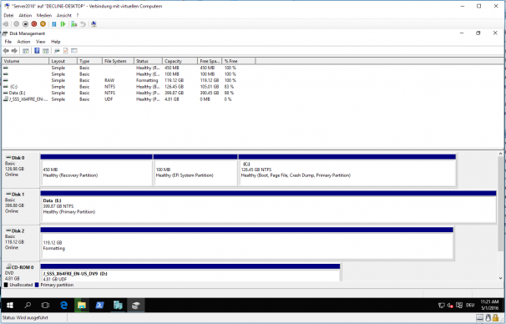Open Server Manager from the taskbar
Viewport: 506px width, 324px height.
coord(118,305)
